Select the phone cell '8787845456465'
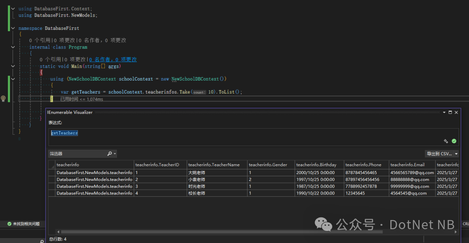The image size is (469, 243). pyautogui.click(x=366, y=172)
